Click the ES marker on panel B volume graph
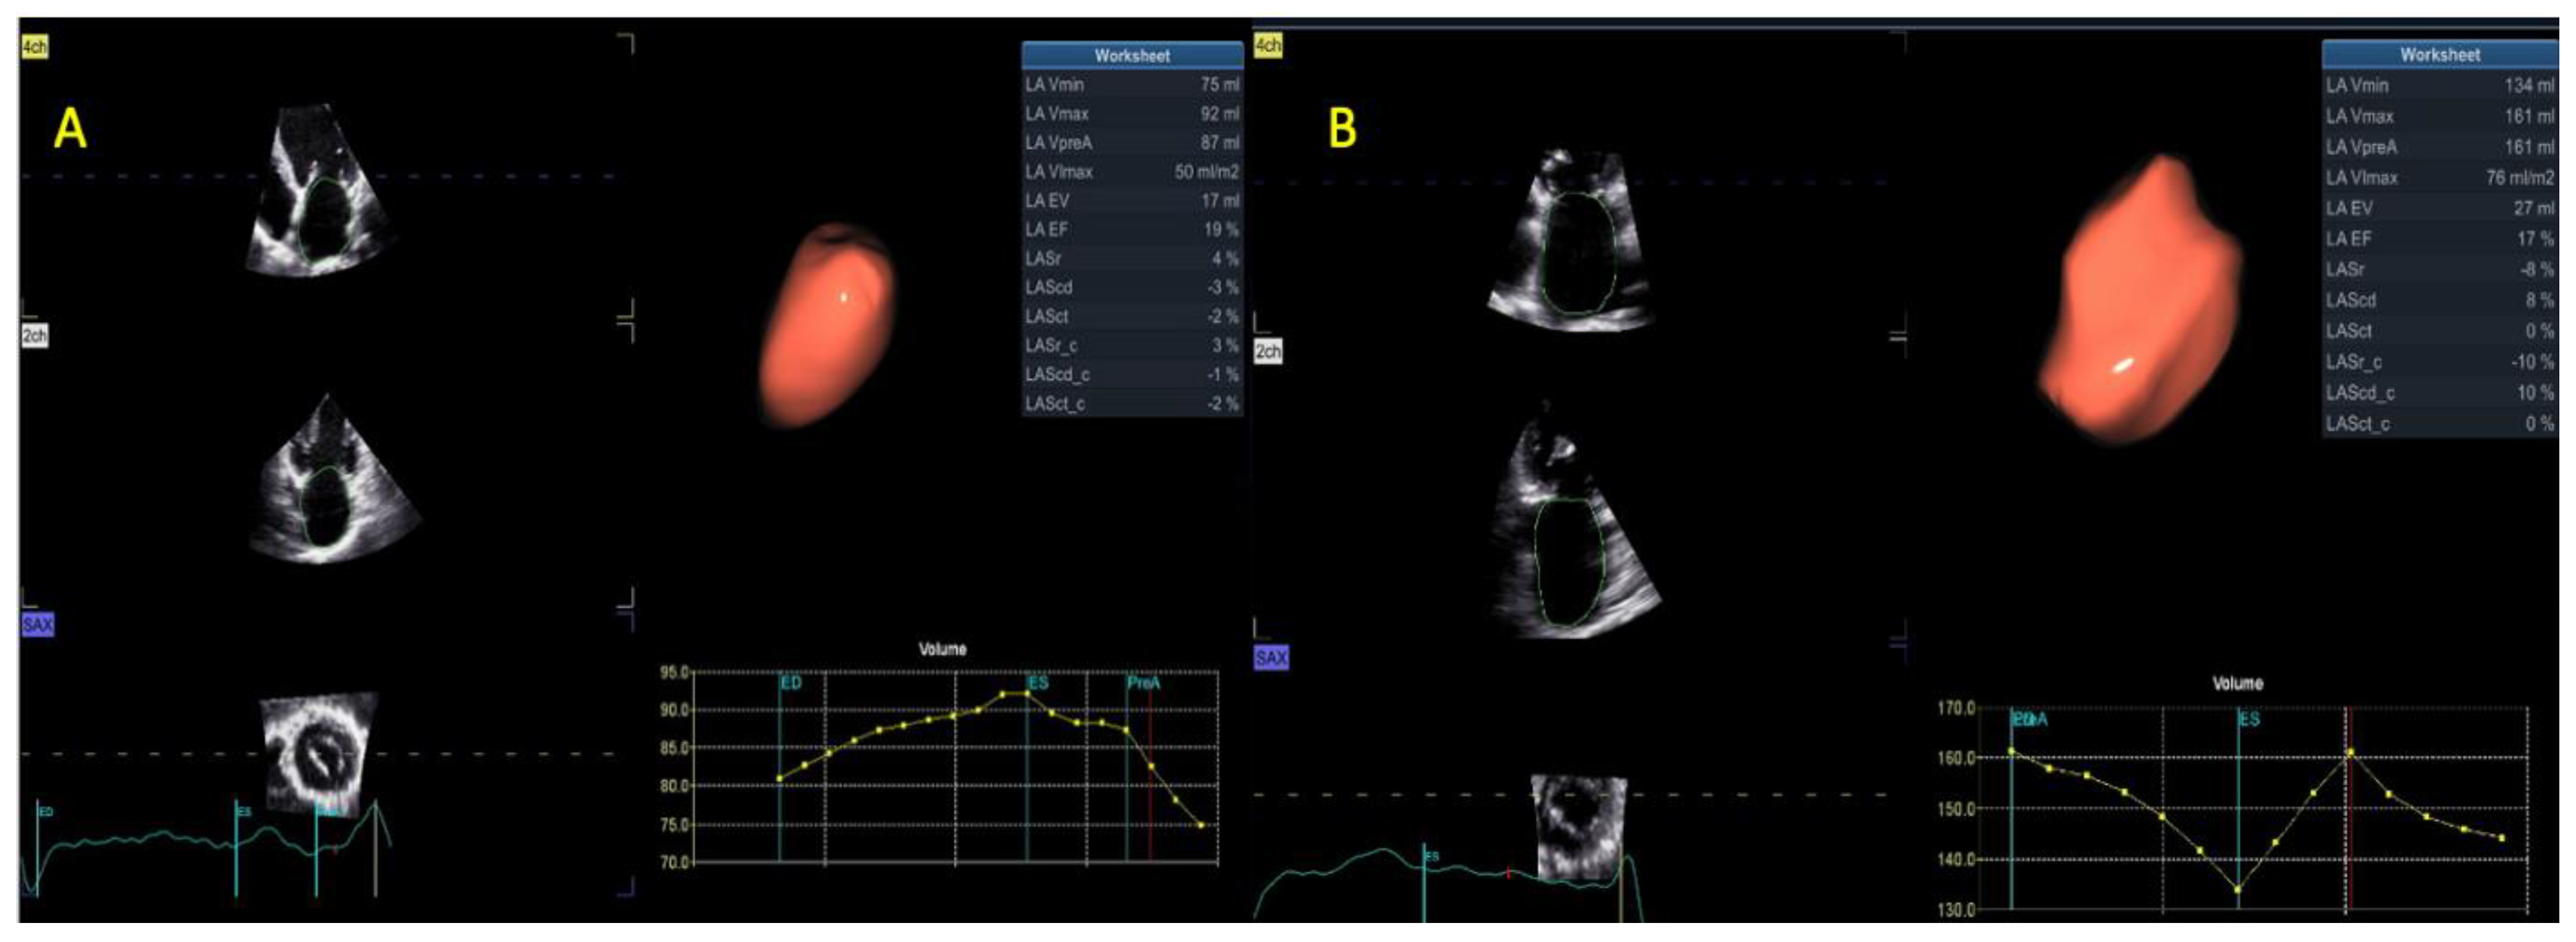Image resolution: width=2576 pixels, height=942 pixels. click(x=2248, y=719)
